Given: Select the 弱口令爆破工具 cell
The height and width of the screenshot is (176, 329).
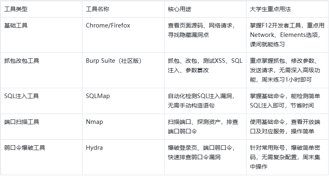Looking at the screenshot, I should (41, 157).
